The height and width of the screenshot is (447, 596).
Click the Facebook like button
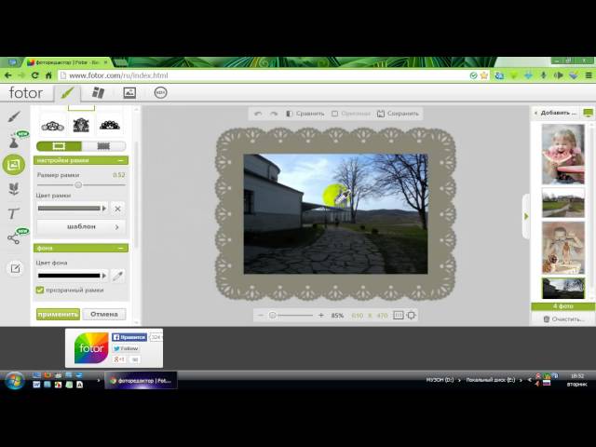click(129, 337)
